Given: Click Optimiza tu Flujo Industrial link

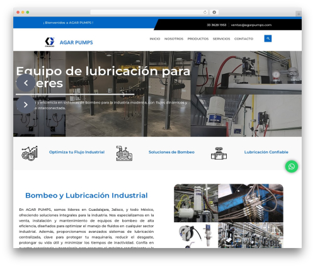Looking at the screenshot, I should [x=77, y=152].
